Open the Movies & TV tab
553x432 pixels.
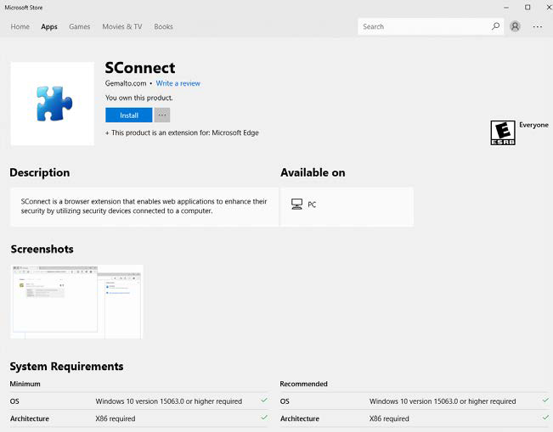pos(122,27)
